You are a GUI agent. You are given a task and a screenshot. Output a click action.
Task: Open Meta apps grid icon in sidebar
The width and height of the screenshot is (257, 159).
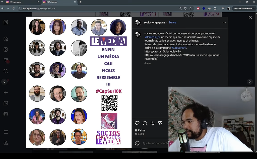tap(6, 143)
